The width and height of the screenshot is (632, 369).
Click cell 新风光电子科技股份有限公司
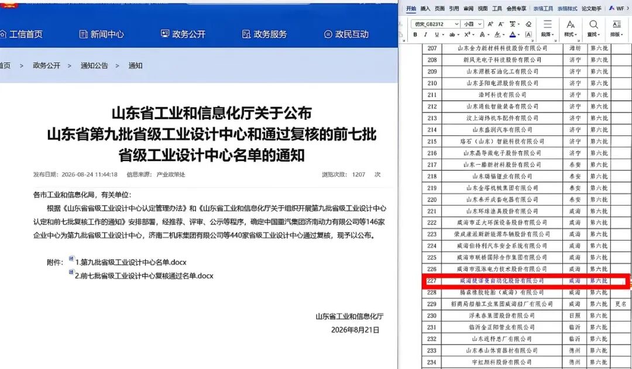tap(502, 60)
